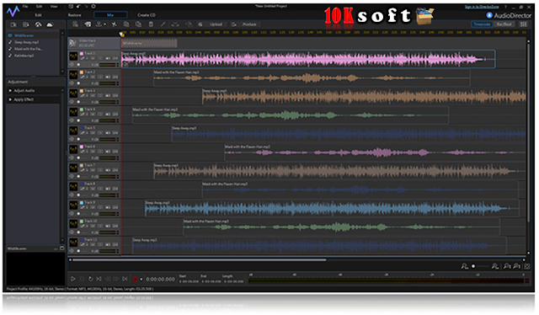
Task: Click the playhead marker on the time ruler
Action: [x=121, y=34]
